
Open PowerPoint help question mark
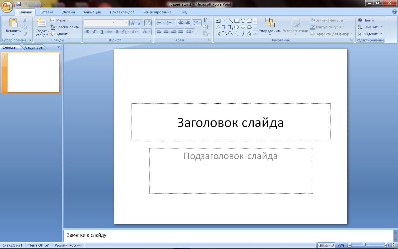(x=395, y=12)
